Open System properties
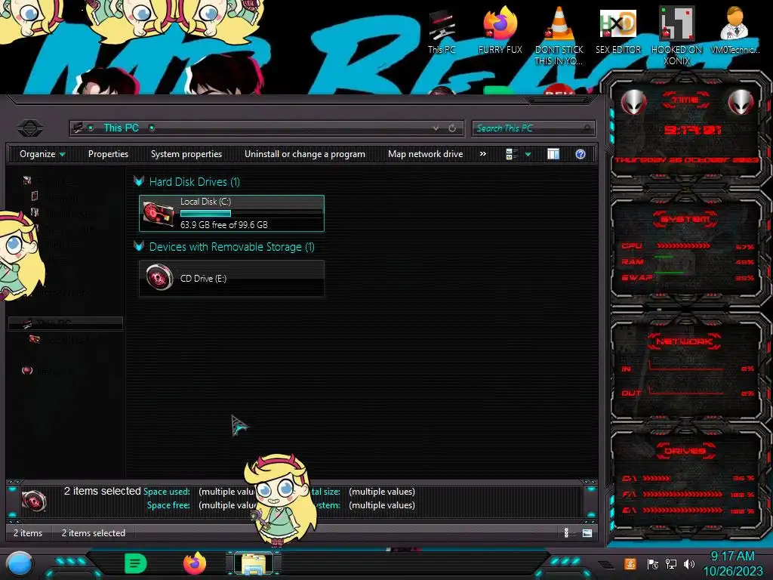 (186, 154)
